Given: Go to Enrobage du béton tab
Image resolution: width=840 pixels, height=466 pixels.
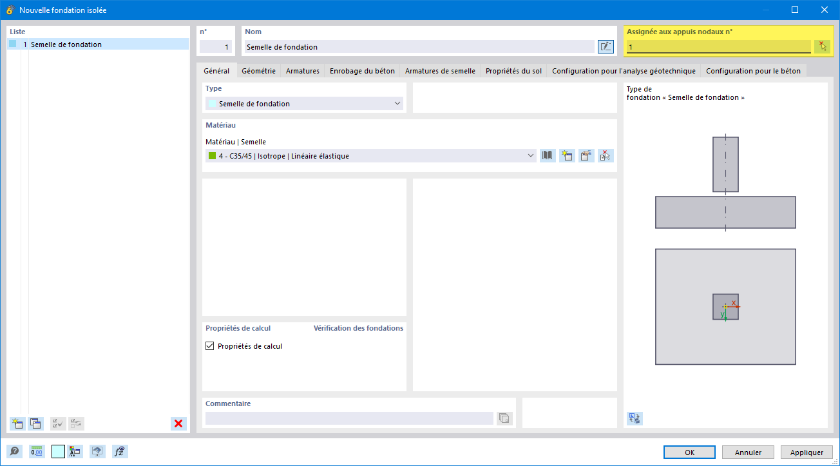Looking at the screenshot, I should pos(362,71).
